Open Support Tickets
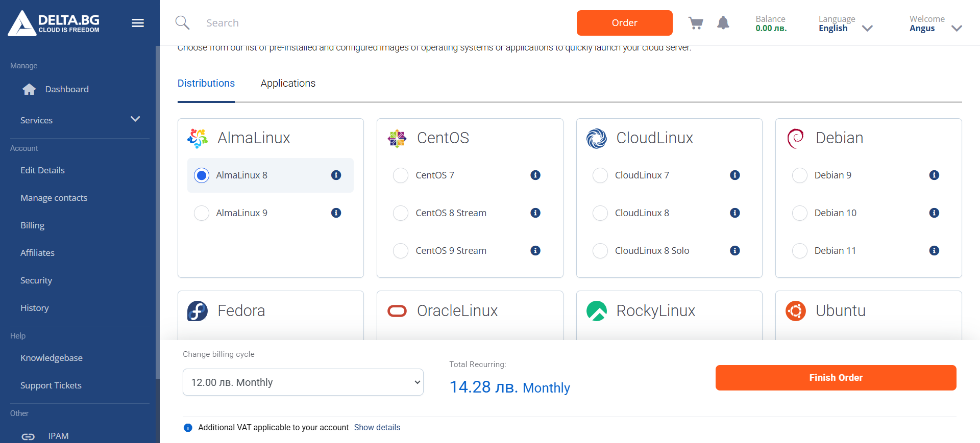The image size is (980, 443). click(x=51, y=385)
